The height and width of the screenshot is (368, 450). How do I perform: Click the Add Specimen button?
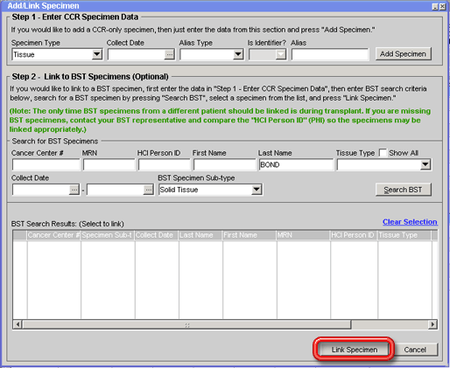(403, 54)
